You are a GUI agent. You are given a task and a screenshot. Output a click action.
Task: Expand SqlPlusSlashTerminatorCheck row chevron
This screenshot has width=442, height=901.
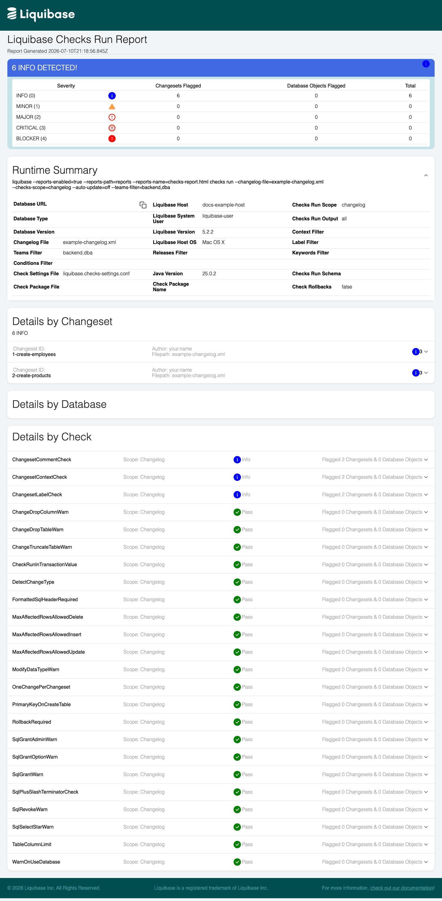tap(426, 792)
